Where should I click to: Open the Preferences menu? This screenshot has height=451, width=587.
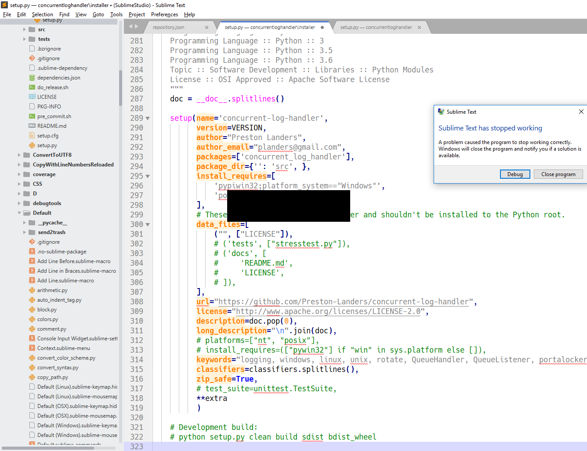point(164,14)
